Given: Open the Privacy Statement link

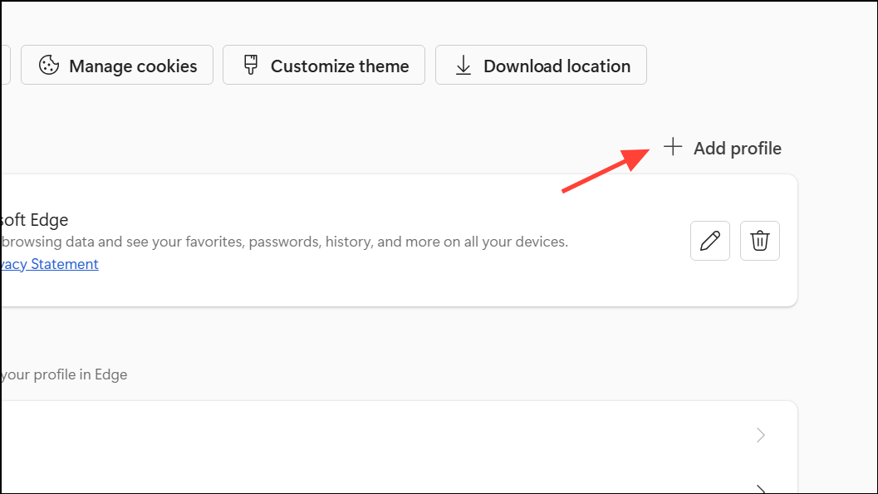Looking at the screenshot, I should tap(49, 264).
